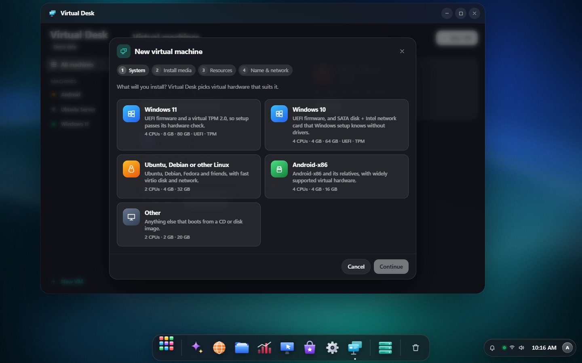The image size is (582, 363).
Task: Click the Virtual Desk dock icon
Action: (355, 347)
